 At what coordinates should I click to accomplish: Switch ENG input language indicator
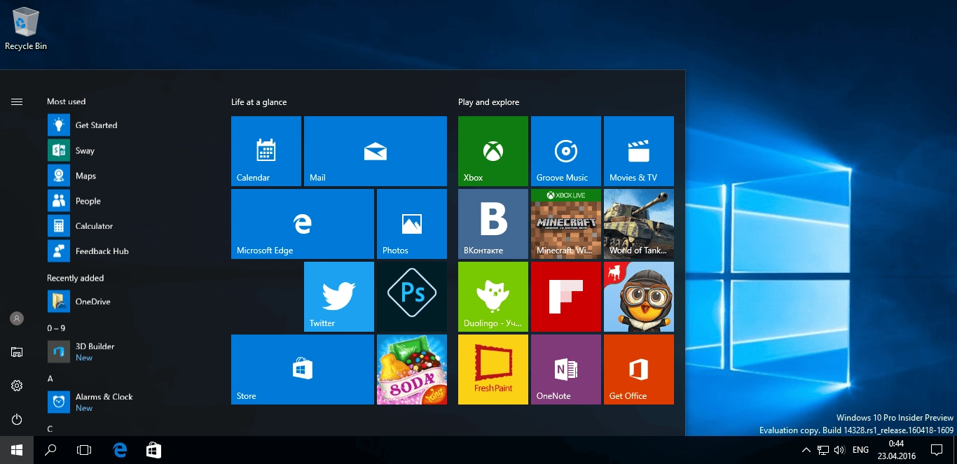pos(861,450)
